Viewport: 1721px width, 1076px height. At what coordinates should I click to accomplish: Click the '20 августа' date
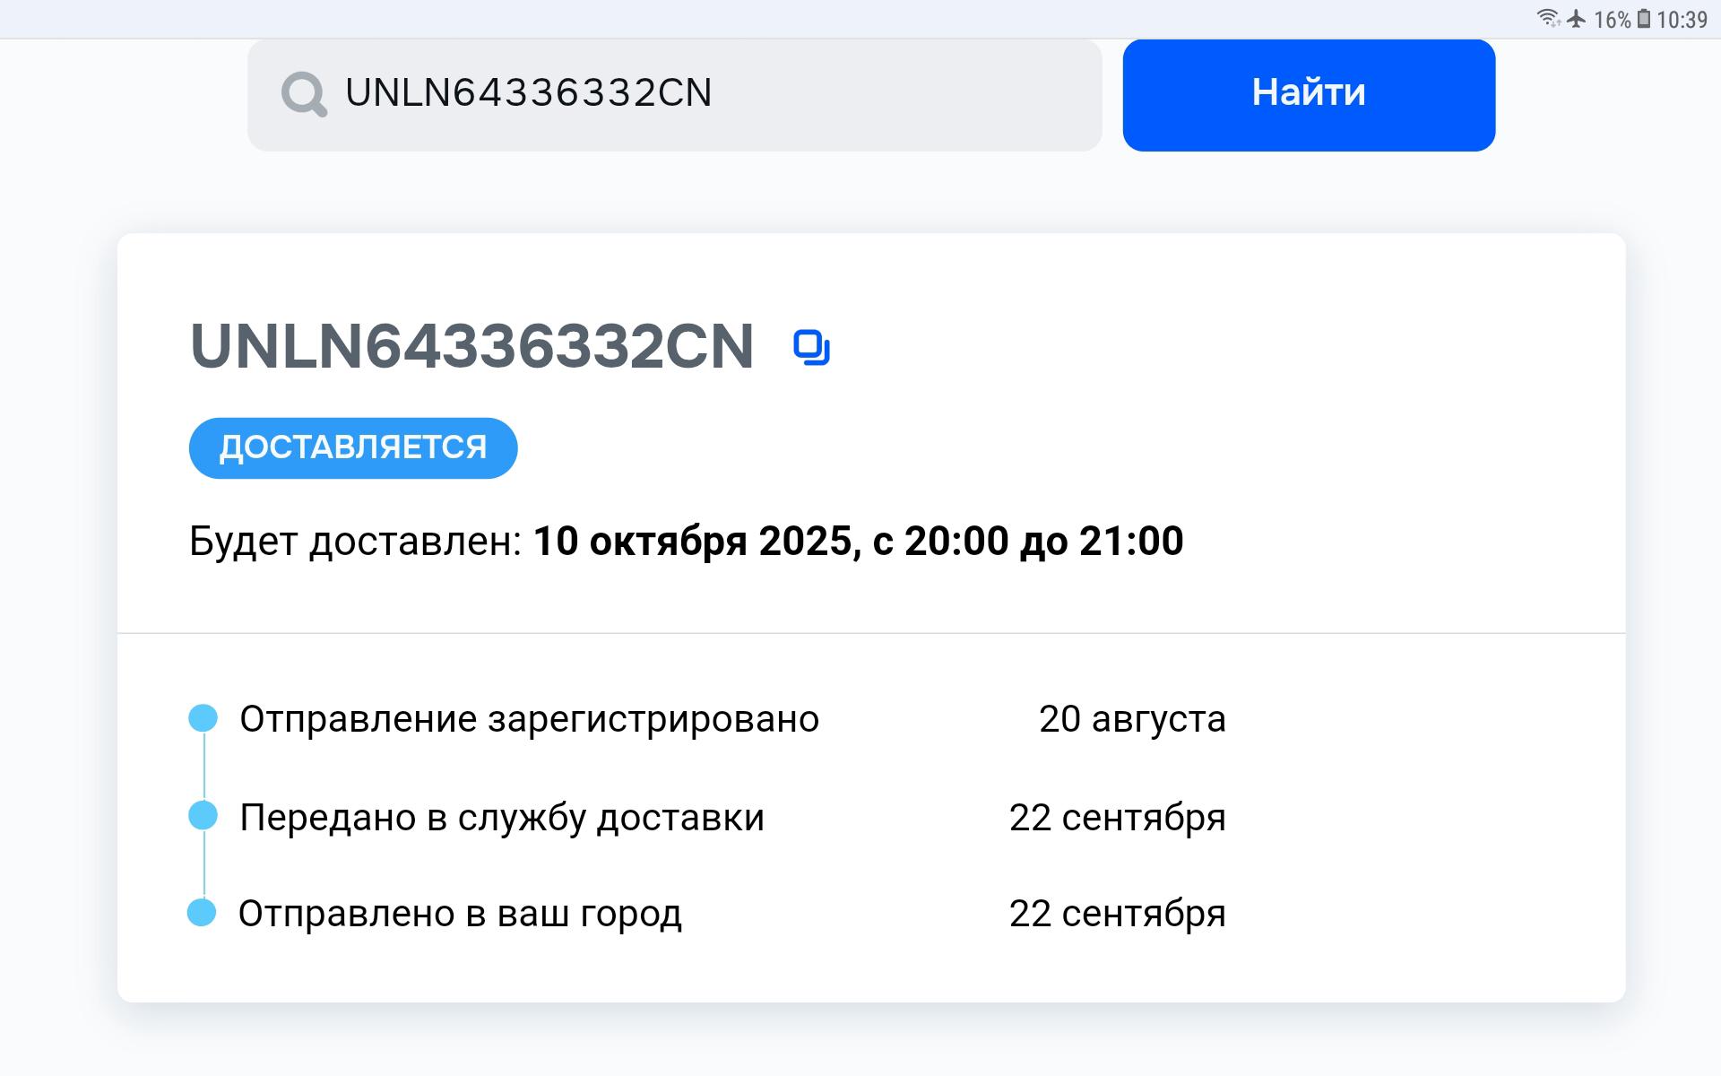click(1132, 719)
